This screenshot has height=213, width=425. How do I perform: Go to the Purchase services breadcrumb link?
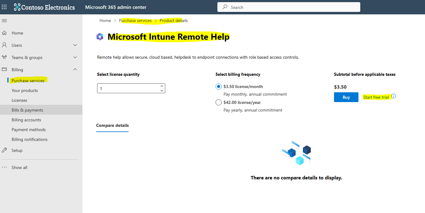click(135, 20)
